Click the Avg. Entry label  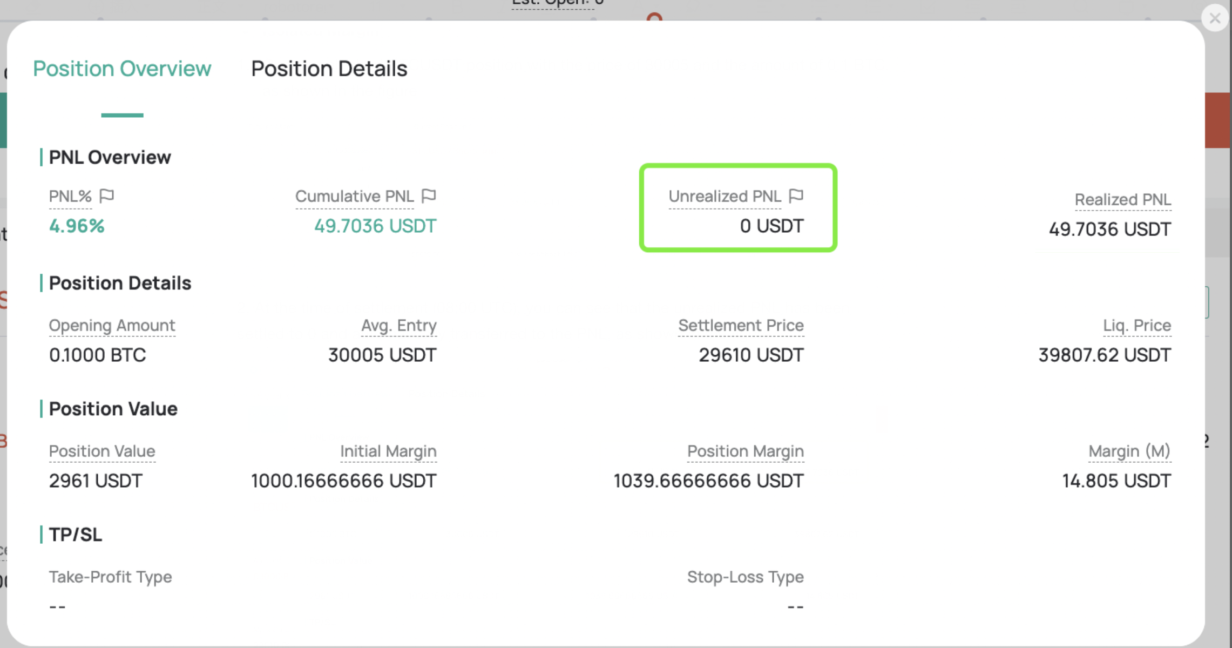(398, 325)
